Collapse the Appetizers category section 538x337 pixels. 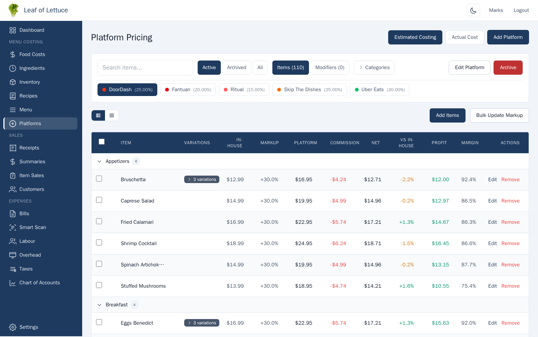[x=99, y=161]
